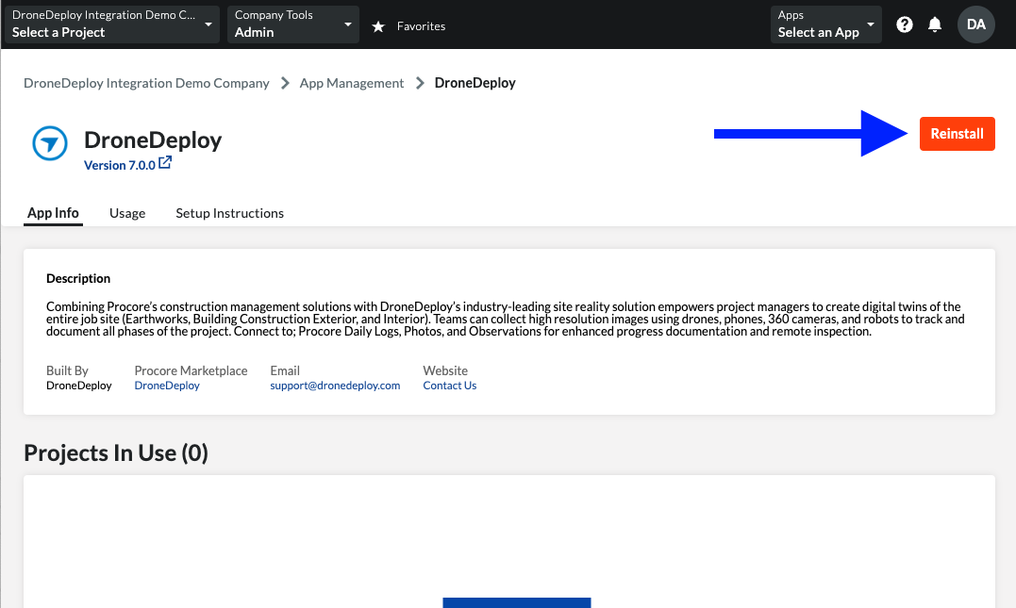Navigate to App Management breadcrumb
This screenshot has height=608, width=1016.
coord(352,83)
